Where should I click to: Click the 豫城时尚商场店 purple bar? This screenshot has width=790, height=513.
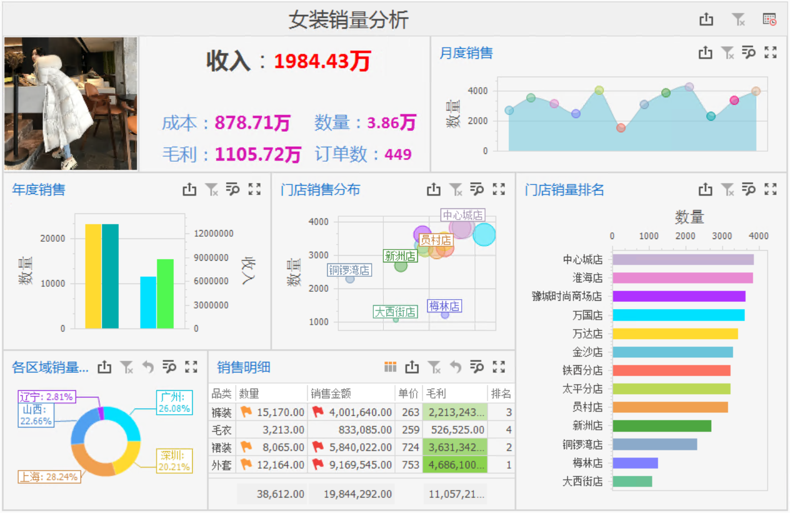(x=679, y=296)
